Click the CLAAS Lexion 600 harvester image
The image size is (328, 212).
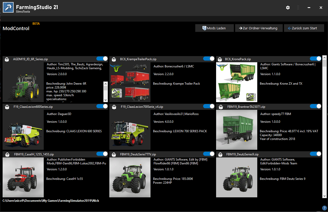(23, 130)
